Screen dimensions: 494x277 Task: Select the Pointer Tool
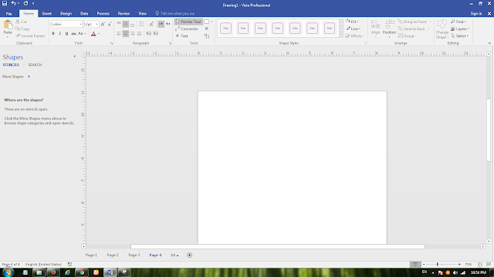coord(188,22)
